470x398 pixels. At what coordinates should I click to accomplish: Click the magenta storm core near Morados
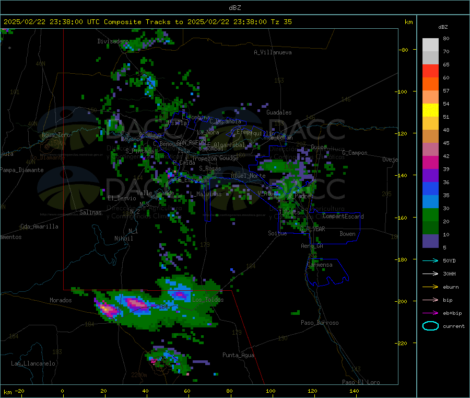107,309
